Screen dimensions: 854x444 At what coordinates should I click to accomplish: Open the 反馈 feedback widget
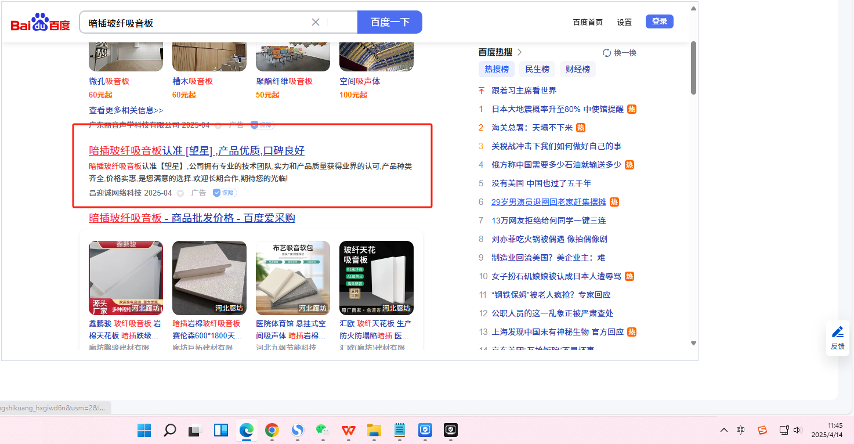(838, 338)
